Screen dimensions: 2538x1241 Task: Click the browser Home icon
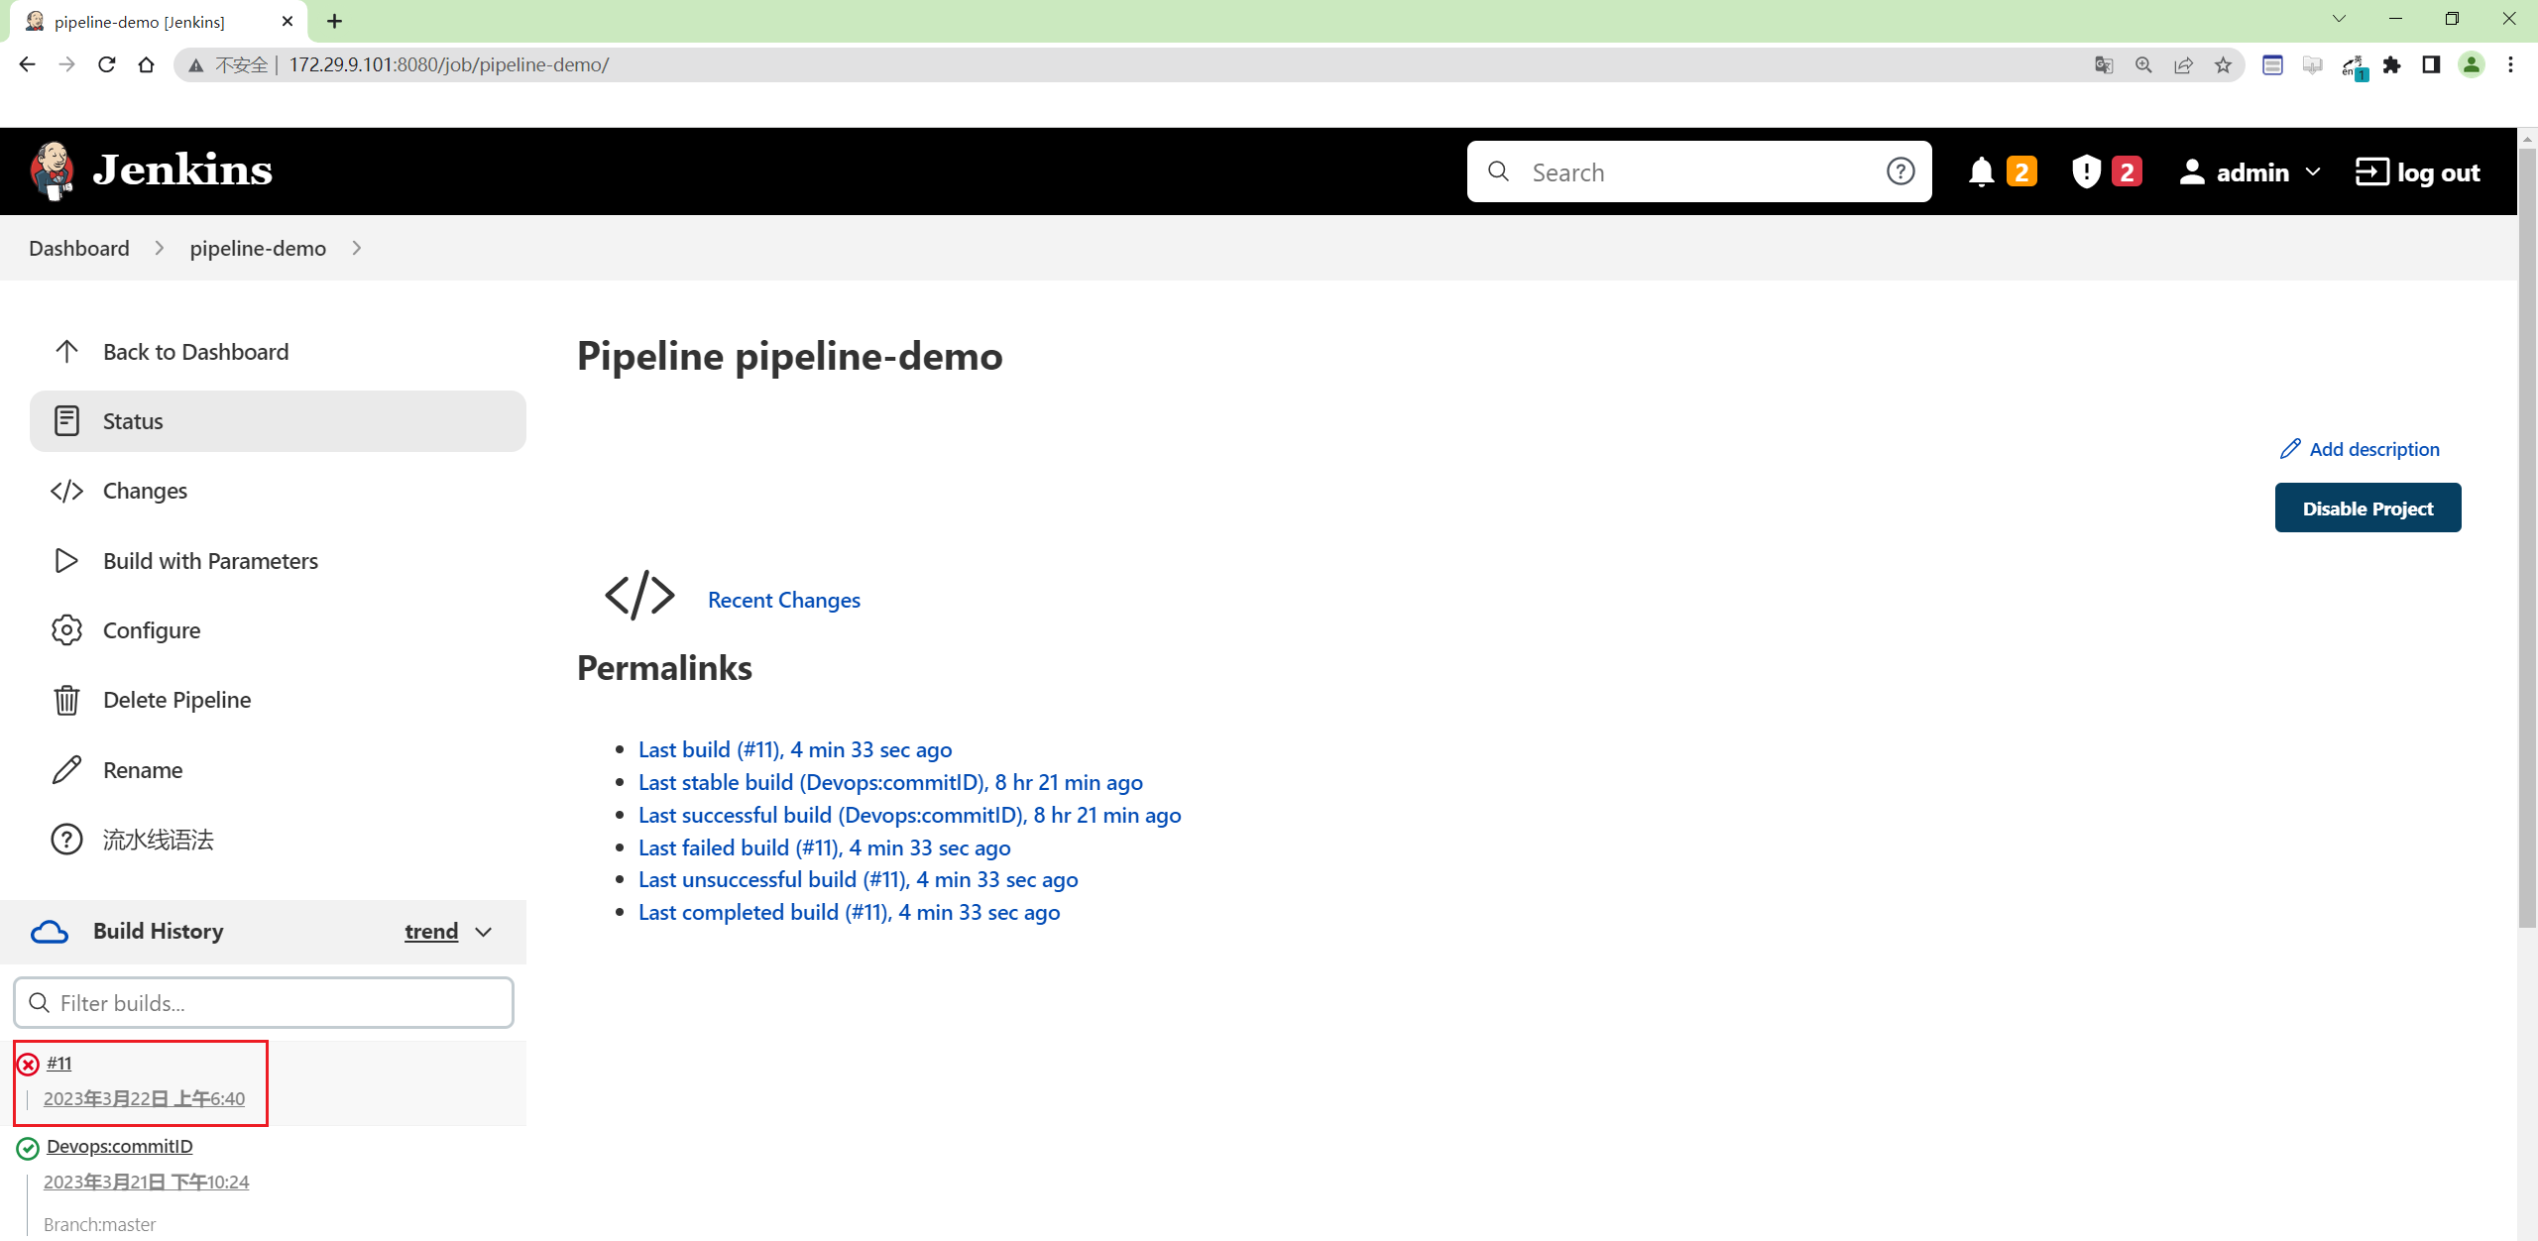coord(146,64)
